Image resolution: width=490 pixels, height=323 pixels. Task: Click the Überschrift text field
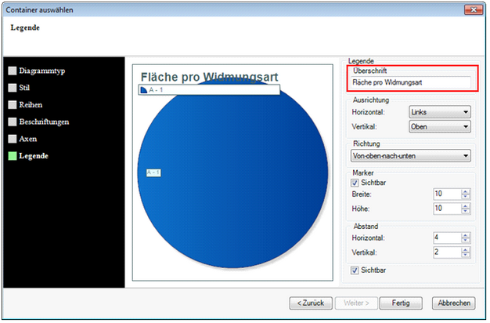[411, 82]
